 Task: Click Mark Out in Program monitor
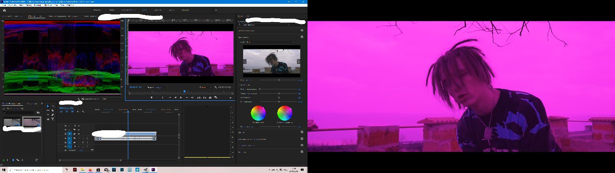pyautogui.click(x=163, y=98)
